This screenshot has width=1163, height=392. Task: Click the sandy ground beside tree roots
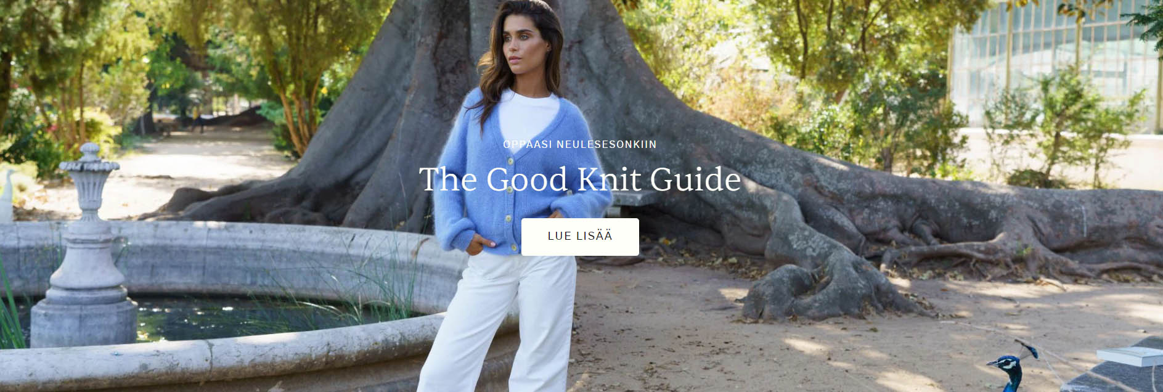click(x=709, y=333)
